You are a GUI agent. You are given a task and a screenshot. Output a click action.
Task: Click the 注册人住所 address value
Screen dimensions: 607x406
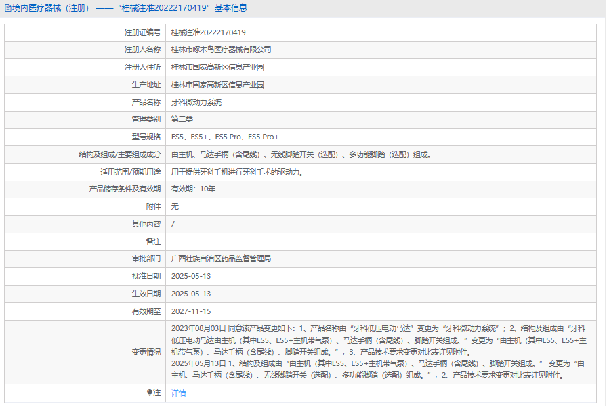coord(217,67)
